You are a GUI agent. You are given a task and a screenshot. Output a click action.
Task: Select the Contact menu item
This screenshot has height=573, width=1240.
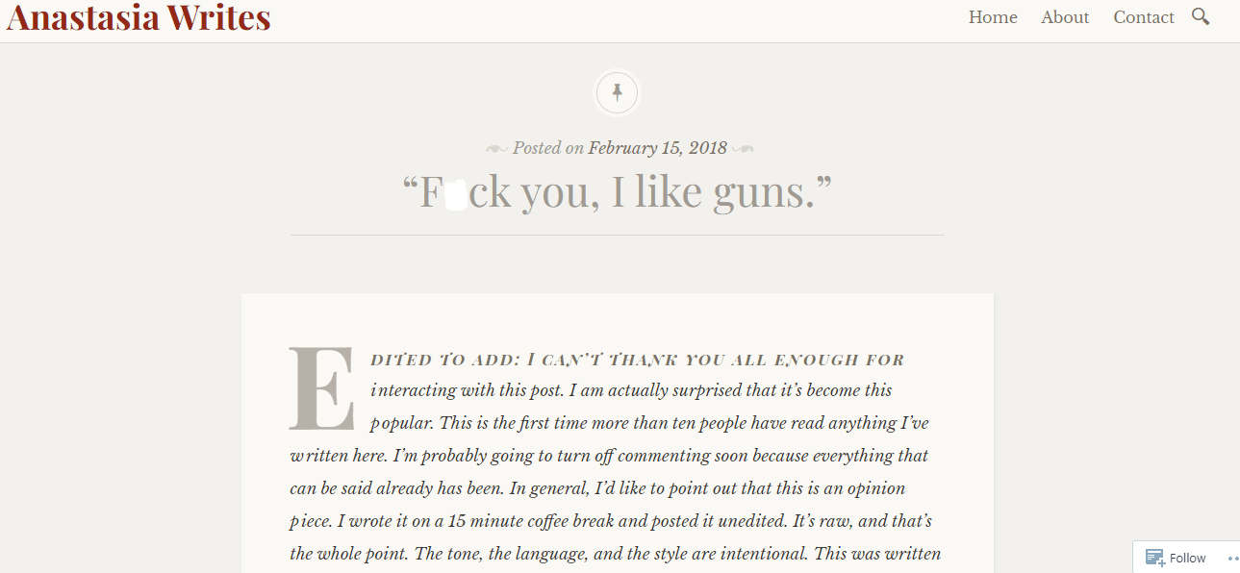click(1143, 17)
